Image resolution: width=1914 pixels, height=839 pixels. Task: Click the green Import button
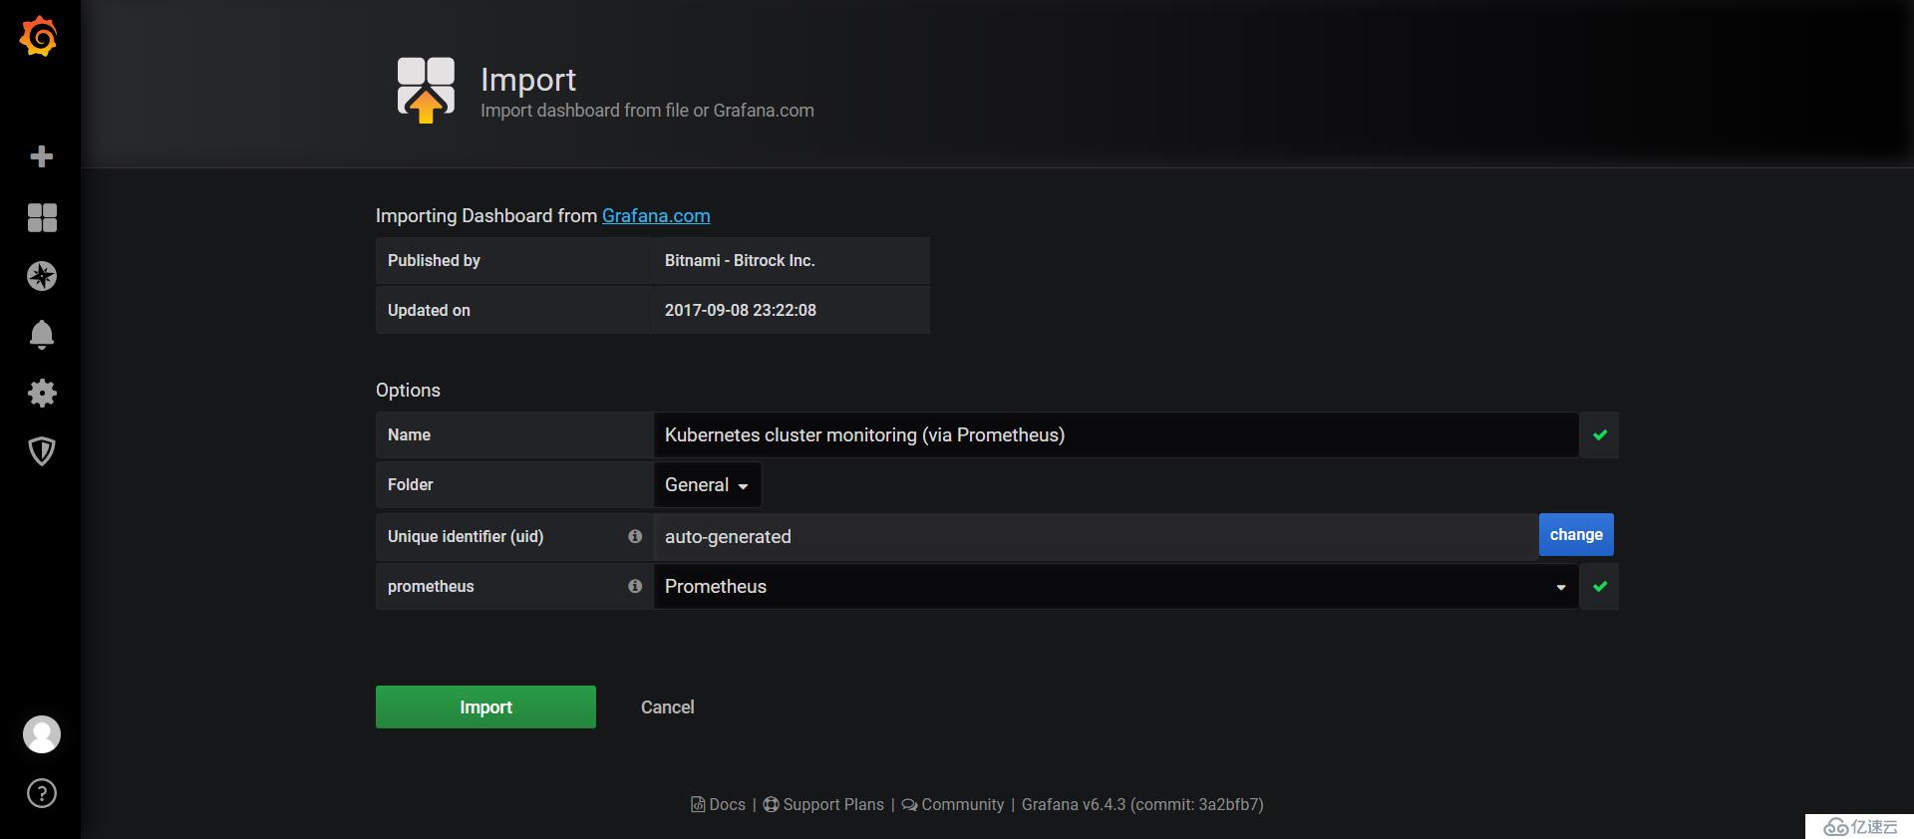click(x=485, y=706)
